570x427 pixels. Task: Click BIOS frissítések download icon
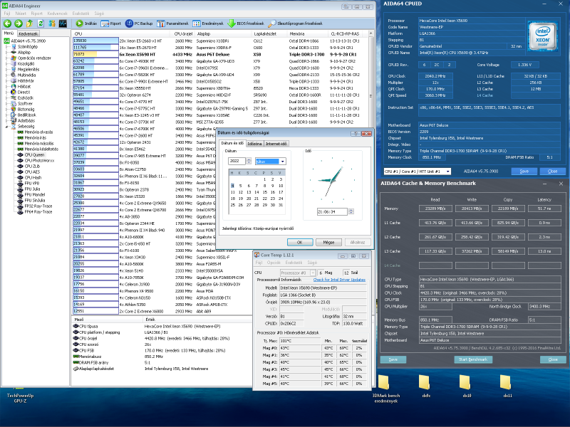click(x=245, y=23)
